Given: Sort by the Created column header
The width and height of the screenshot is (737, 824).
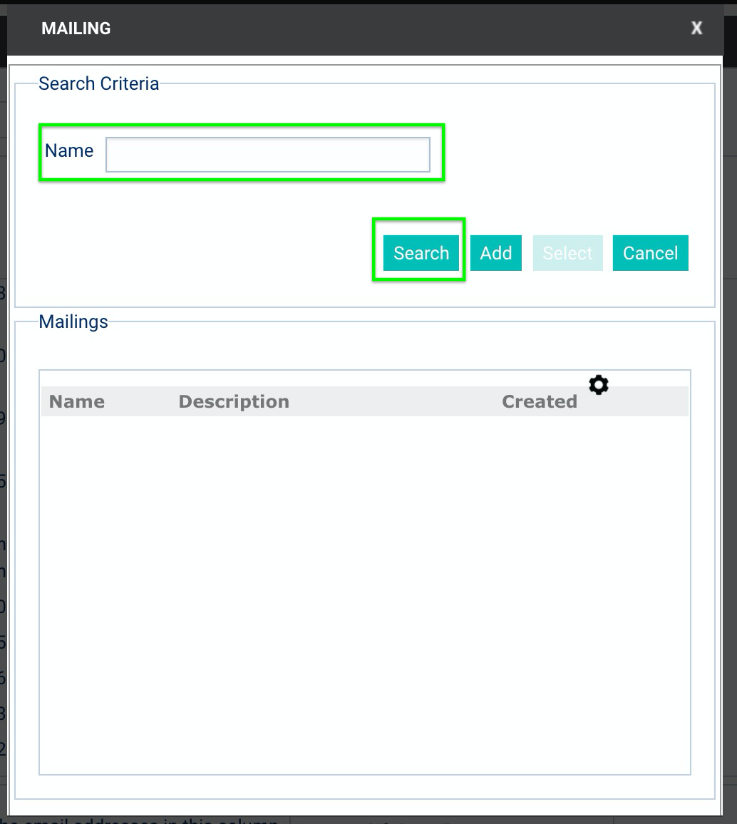Looking at the screenshot, I should pyautogui.click(x=540, y=401).
